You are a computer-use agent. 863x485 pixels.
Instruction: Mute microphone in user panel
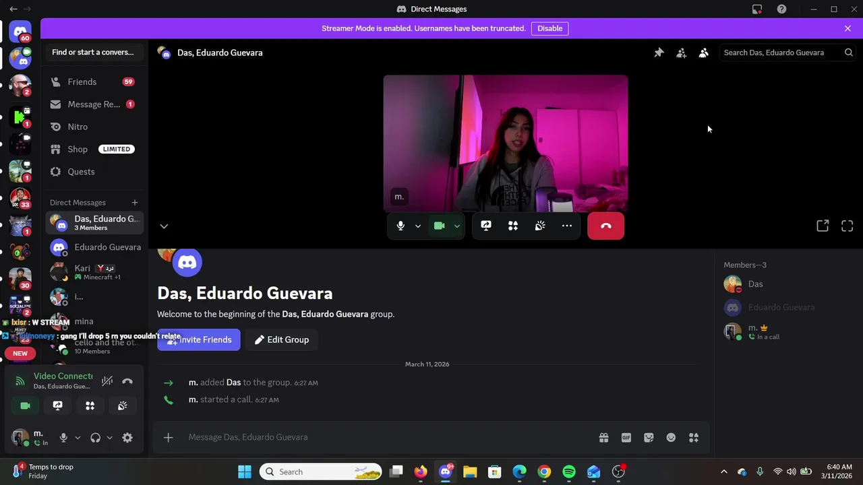[x=63, y=438]
